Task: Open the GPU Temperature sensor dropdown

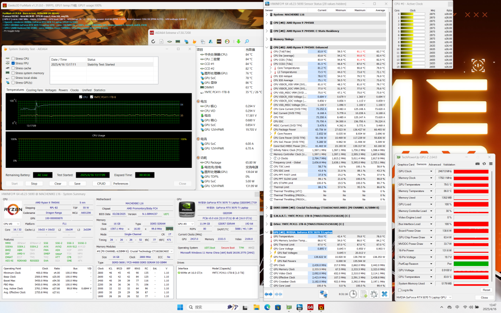Action: click(x=431, y=185)
